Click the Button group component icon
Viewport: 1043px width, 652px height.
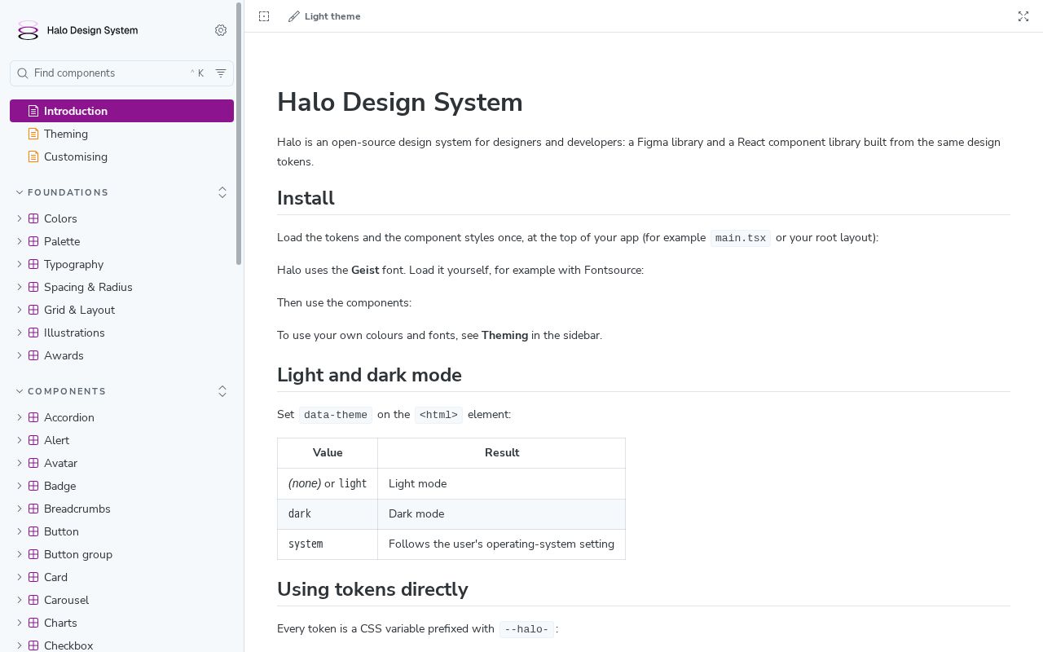click(x=33, y=554)
